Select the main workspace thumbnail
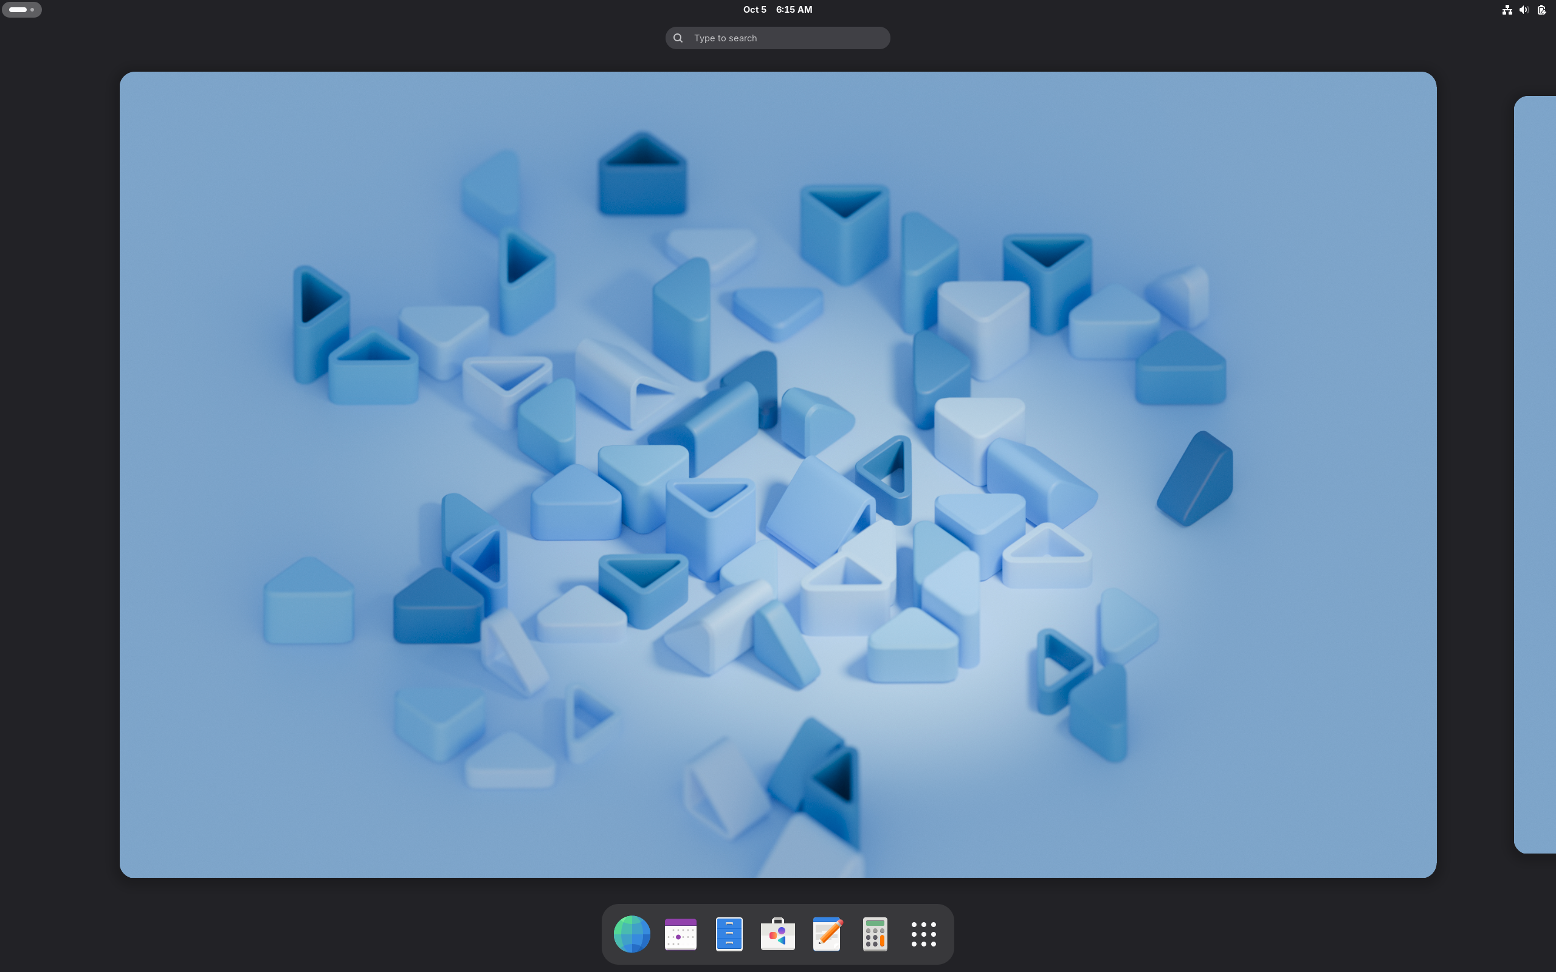The height and width of the screenshot is (972, 1556). click(777, 474)
